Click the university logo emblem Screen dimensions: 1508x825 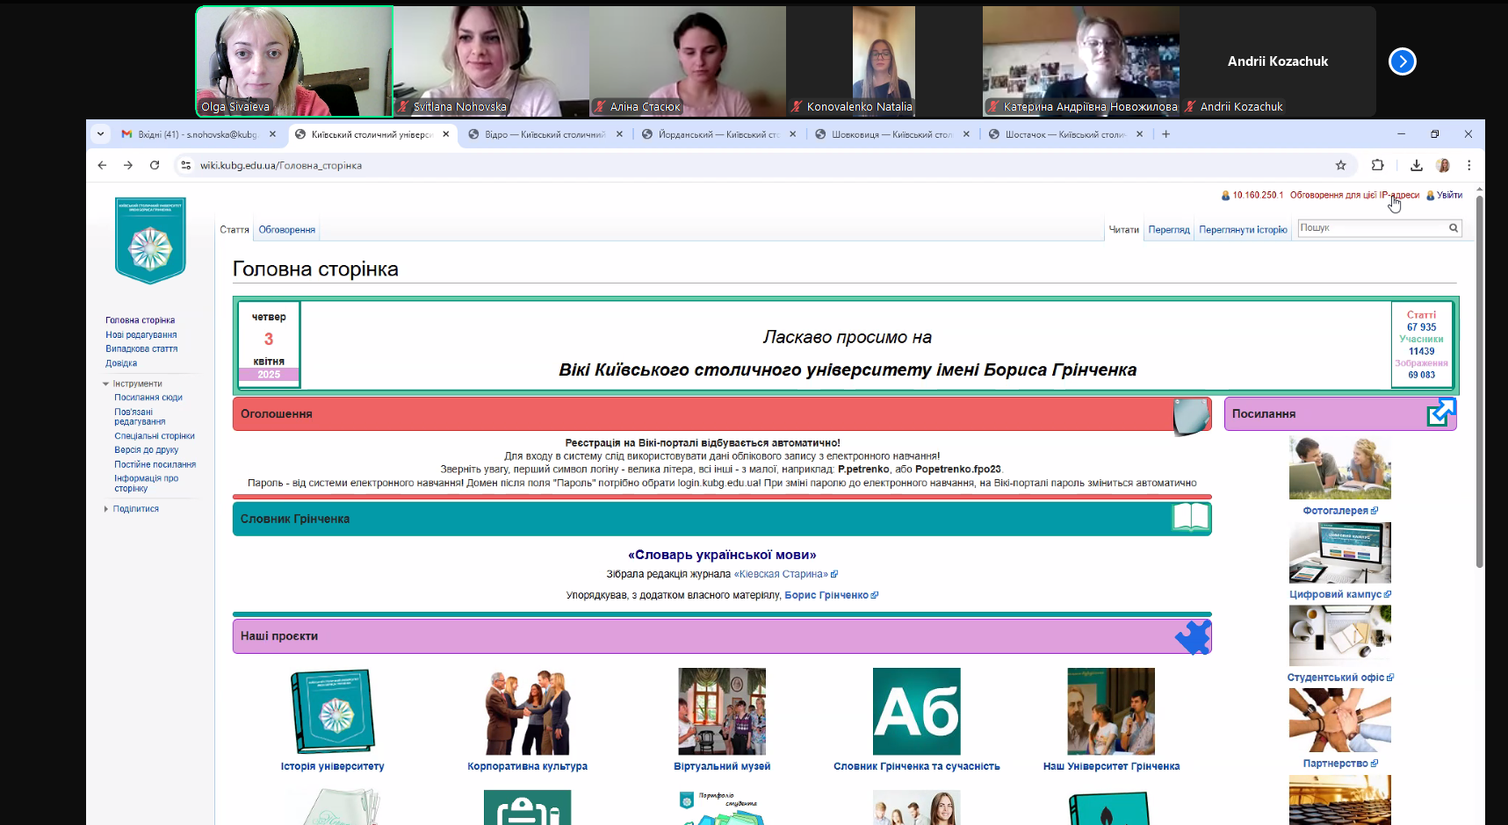pos(150,240)
